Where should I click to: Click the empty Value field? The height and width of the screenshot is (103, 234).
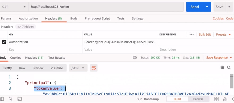120,50
